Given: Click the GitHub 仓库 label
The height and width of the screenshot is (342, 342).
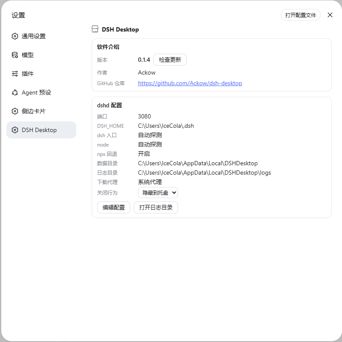Looking at the screenshot, I should click(111, 83).
